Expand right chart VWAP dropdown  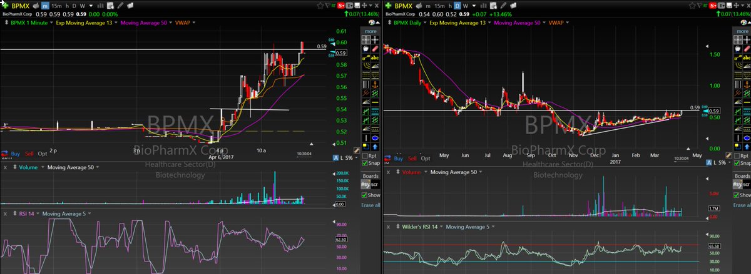click(x=567, y=22)
